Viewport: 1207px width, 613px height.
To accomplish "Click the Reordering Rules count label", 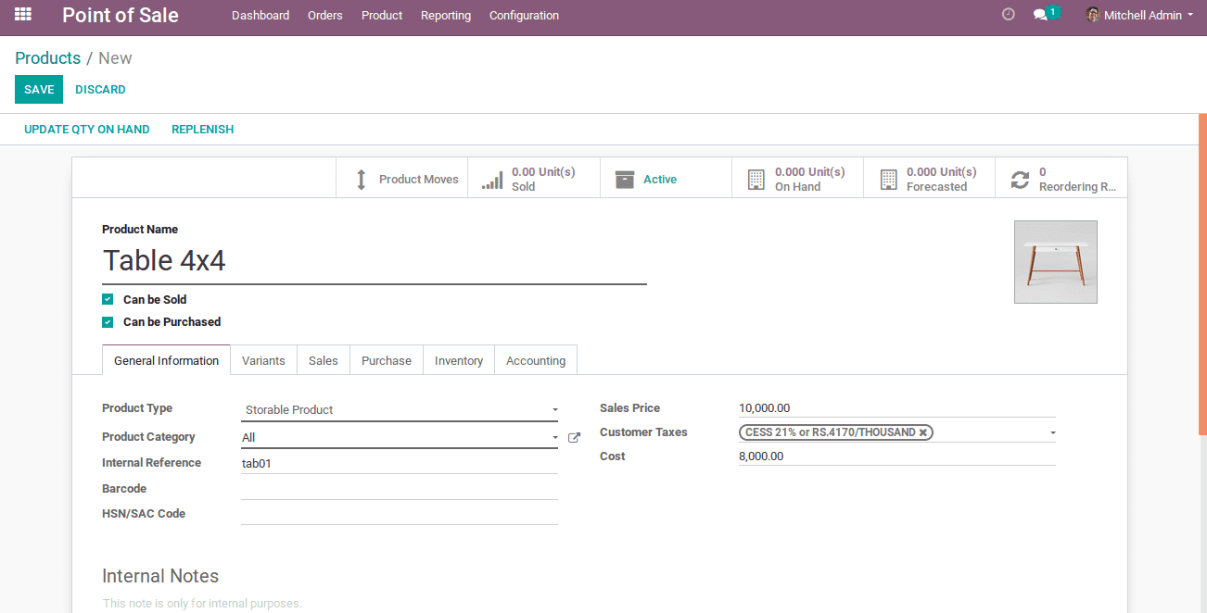I will pos(1077,180).
